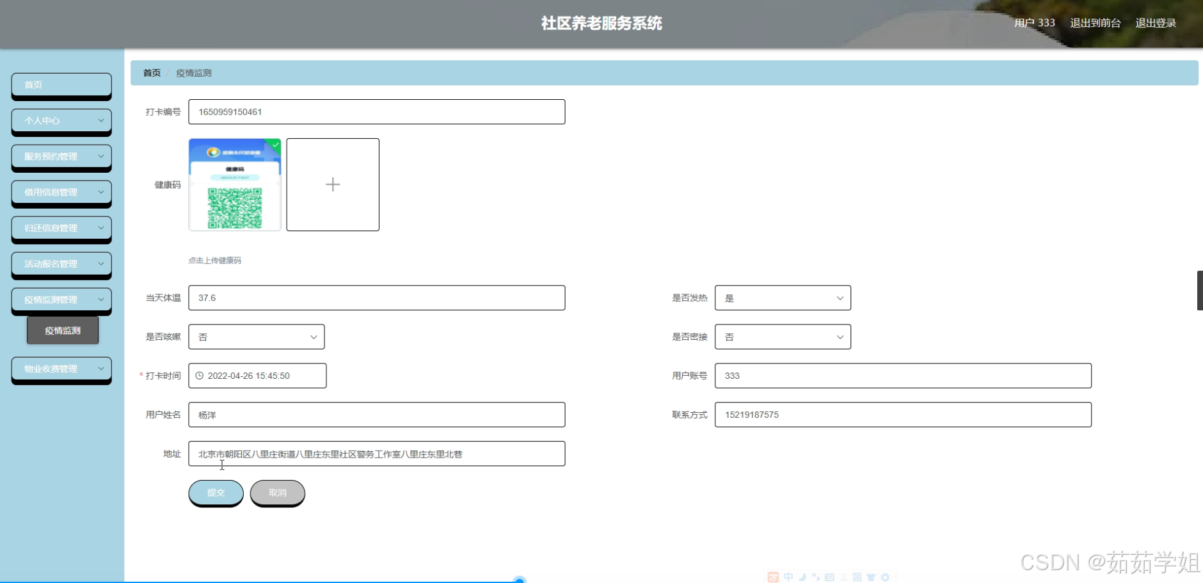Click the plus icon to add a health code image
The width and height of the screenshot is (1203, 583).
point(332,184)
